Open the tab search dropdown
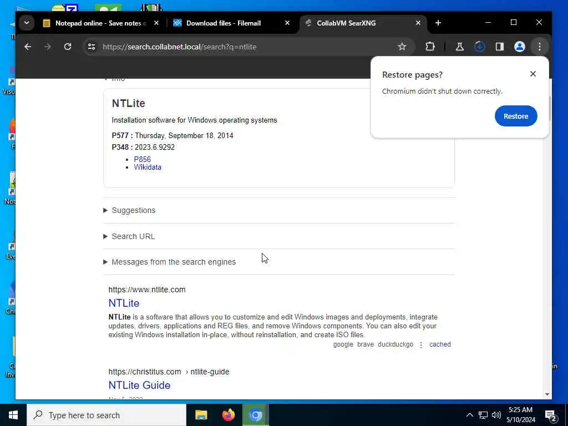This screenshot has width=568, height=426. coord(27,23)
